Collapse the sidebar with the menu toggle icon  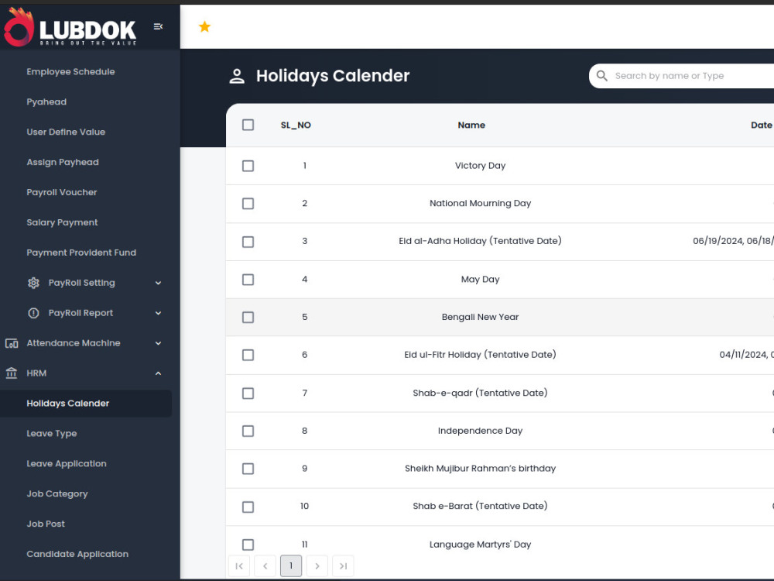[x=158, y=26]
